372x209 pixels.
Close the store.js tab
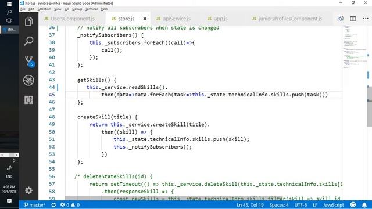145,19
